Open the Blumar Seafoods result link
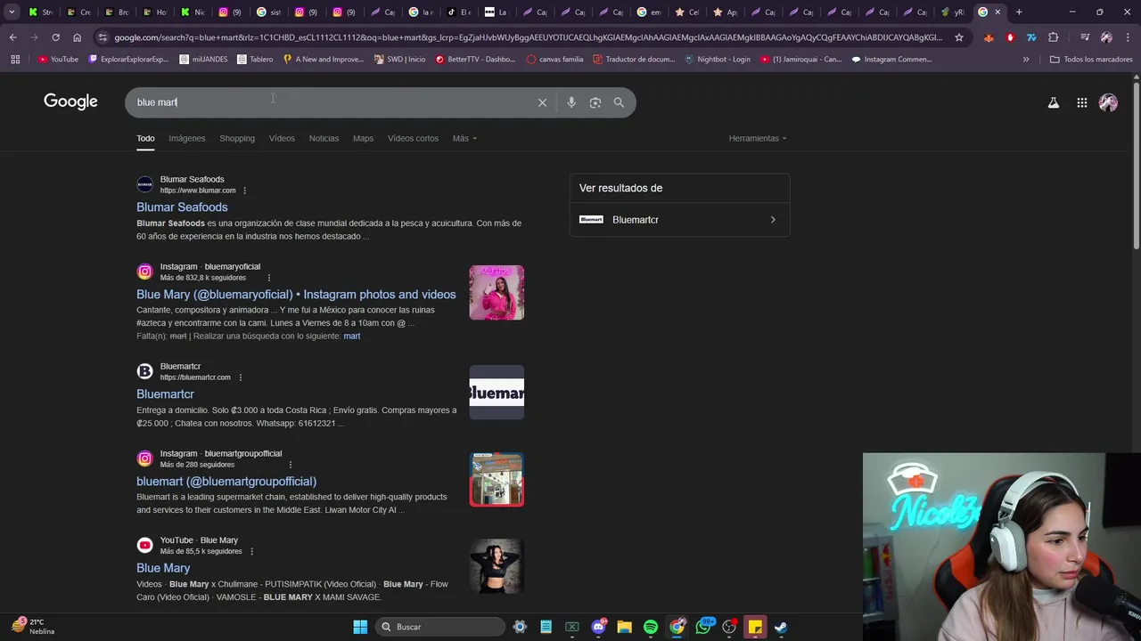This screenshot has height=641, width=1141. point(182,207)
